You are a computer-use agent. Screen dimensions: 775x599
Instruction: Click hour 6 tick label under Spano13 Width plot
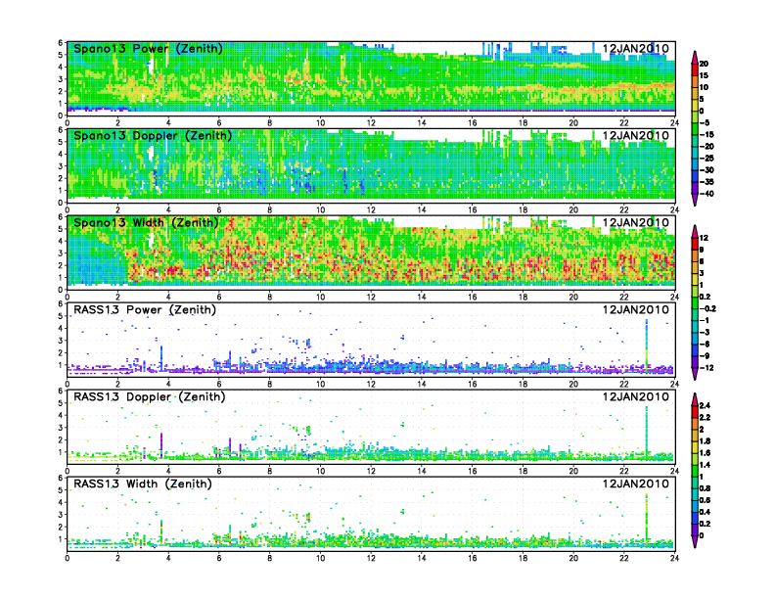(x=219, y=297)
